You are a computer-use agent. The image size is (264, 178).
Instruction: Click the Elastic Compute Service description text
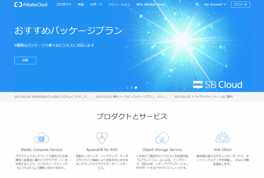[x=42, y=162]
